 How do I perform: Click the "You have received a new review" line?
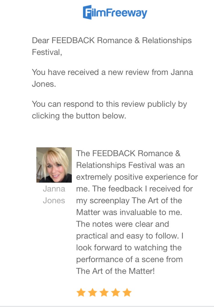pos(112,72)
